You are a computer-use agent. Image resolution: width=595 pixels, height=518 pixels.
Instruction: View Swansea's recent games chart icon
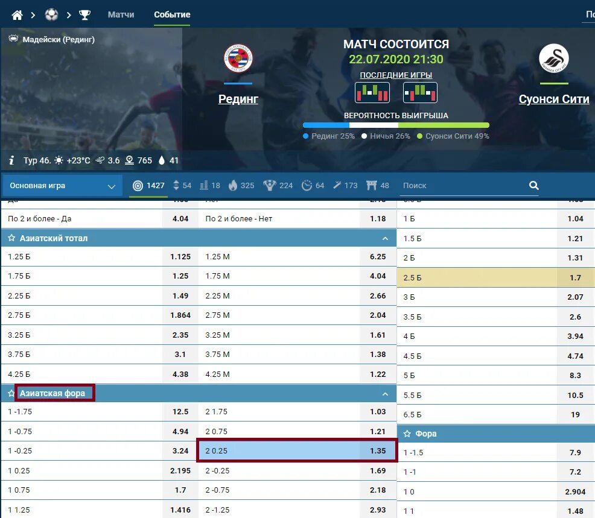(419, 92)
